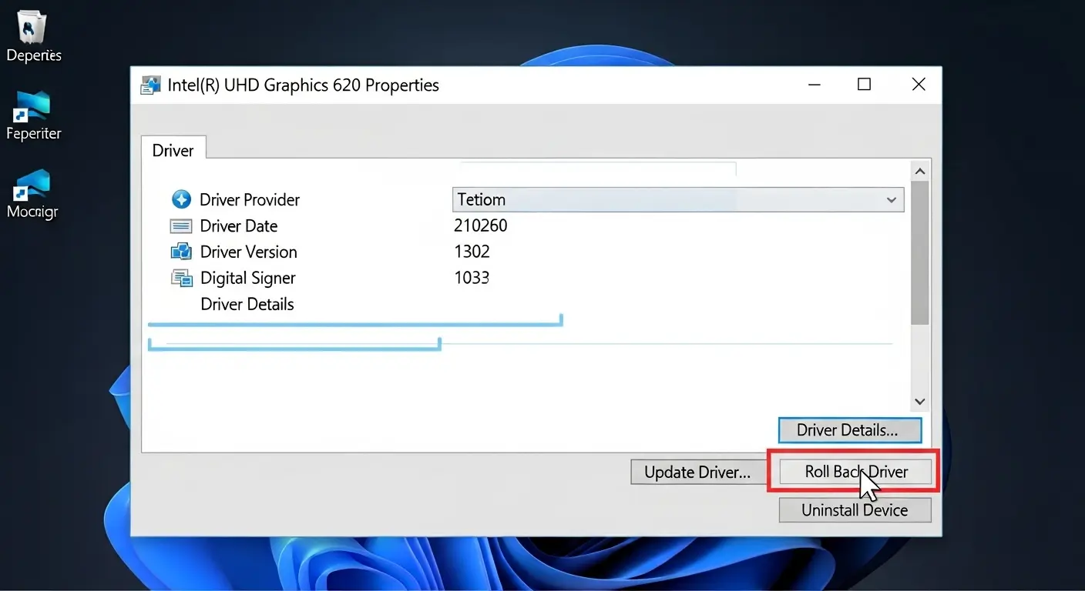The width and height of the screenshot is (1085, 591).
Task: Expand the Tetiom provider dropdown arrow
Action: (891, 200)
